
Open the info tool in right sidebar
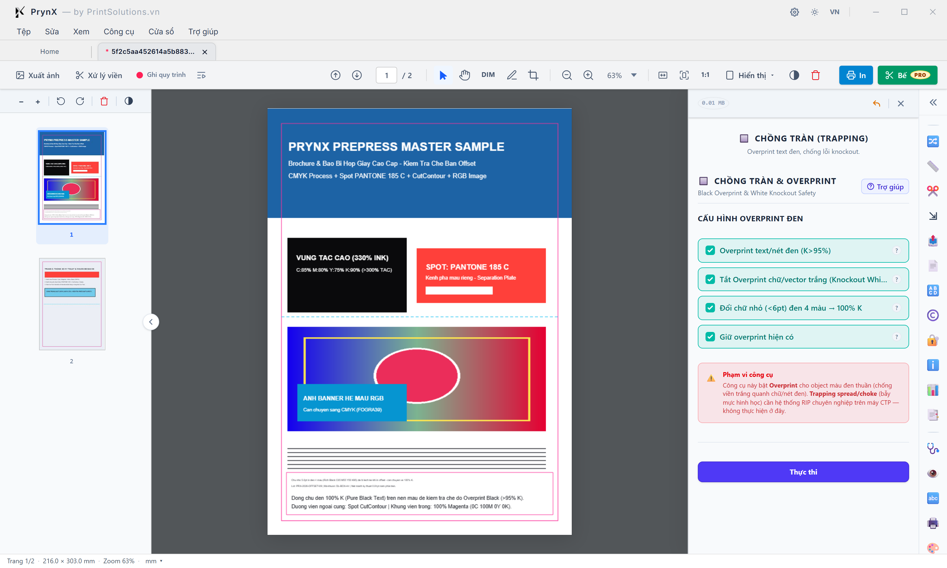click(933, 365)
